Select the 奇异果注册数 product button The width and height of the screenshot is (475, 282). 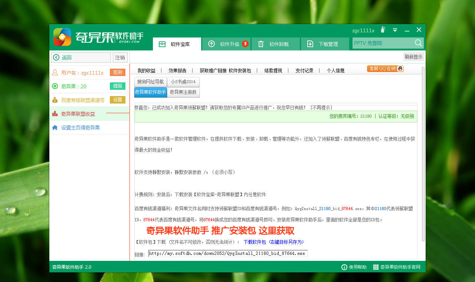(x=183, y=92)
